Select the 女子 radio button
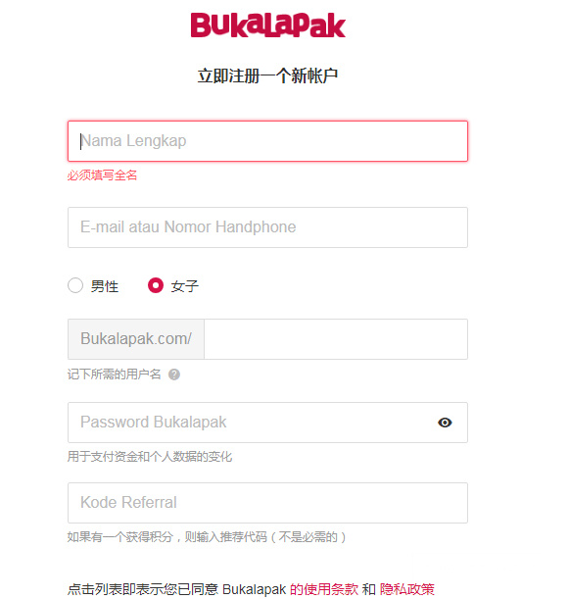Viewport: 569px width, 599px height. (x=156, y=285)
